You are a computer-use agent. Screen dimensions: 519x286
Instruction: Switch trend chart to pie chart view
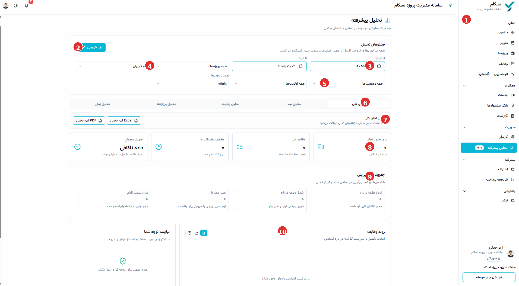coord(189,233)
